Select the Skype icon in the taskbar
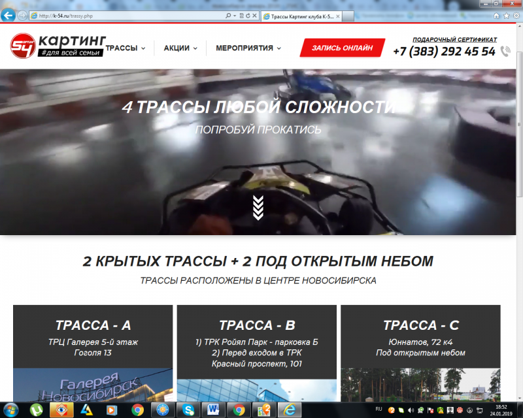The height and width of the screenshot is (418, 523). pos(188,410)
